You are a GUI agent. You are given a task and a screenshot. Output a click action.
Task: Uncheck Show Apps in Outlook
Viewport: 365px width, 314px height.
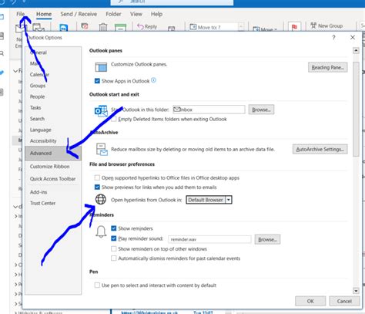(x=97, y=81)
